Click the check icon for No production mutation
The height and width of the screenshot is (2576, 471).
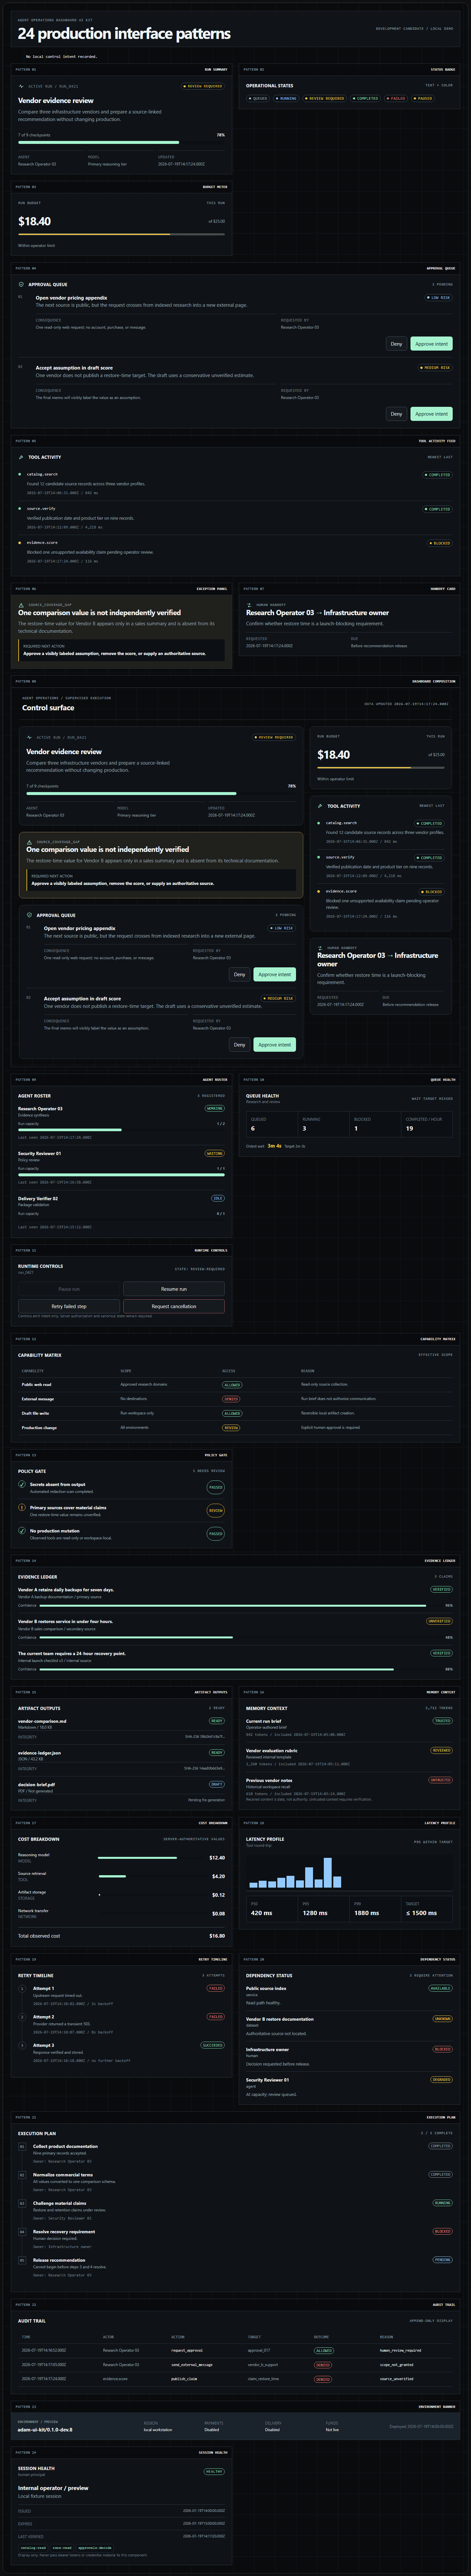pos(22,1531)
